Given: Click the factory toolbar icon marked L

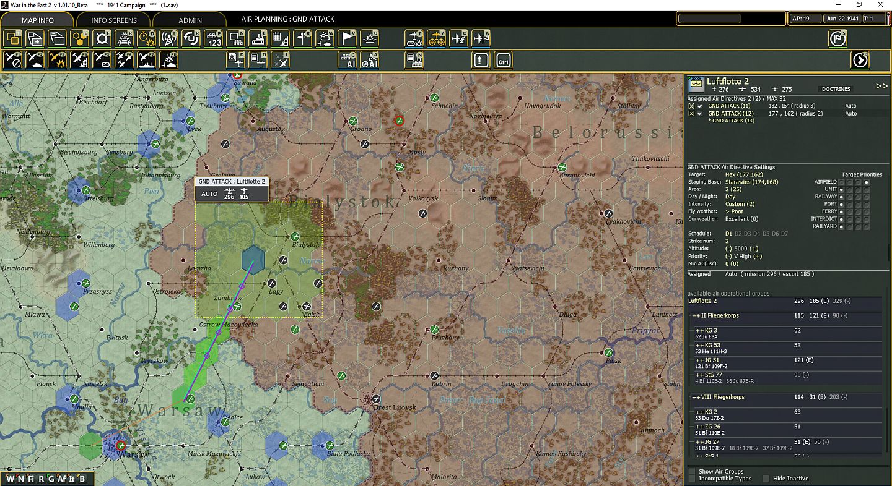Looking at the screenshot, I should (258, 38).
